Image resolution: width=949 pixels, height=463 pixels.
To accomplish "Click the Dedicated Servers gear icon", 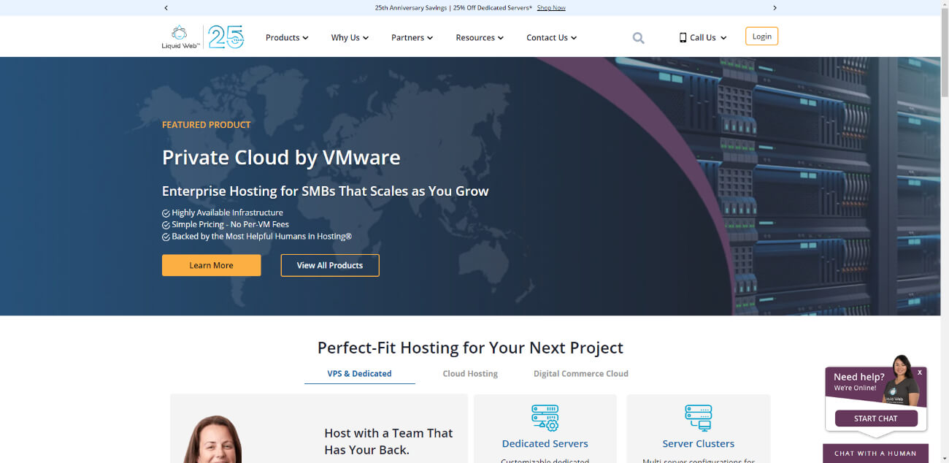I will 545,418.
